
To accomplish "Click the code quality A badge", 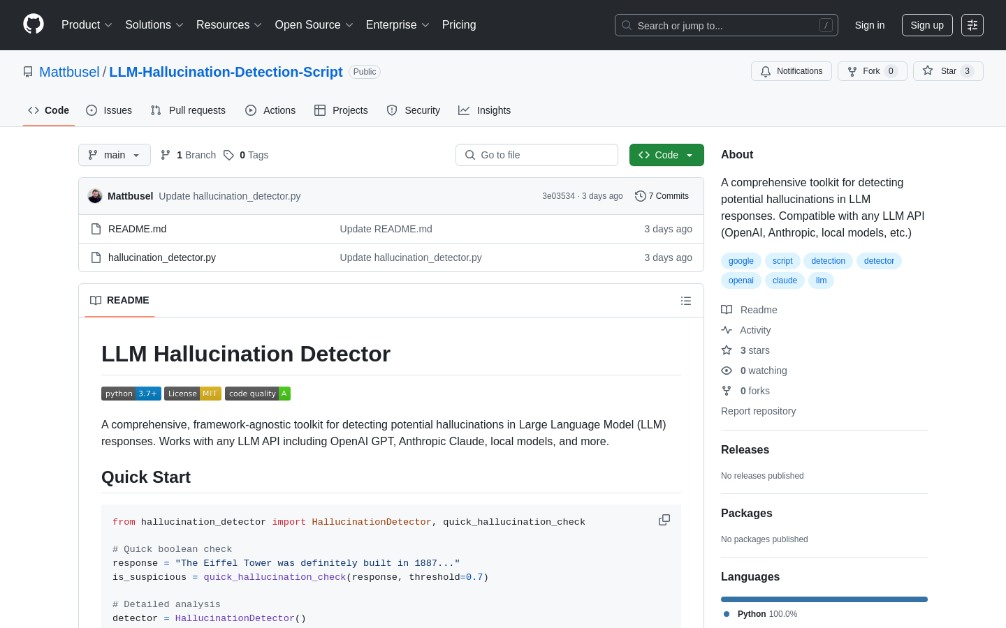I will click(258, 394).
